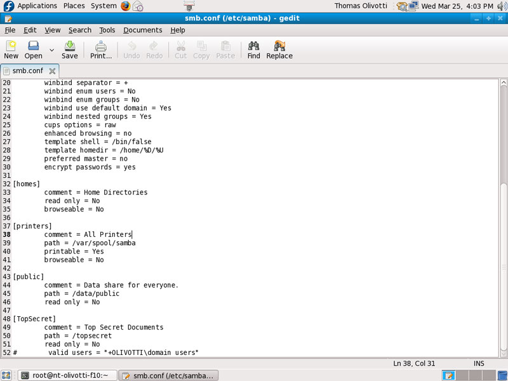The height and width of the screenshot is (381, 508).
Task: Click the volume speaker icon
Action: click(502, 6)
